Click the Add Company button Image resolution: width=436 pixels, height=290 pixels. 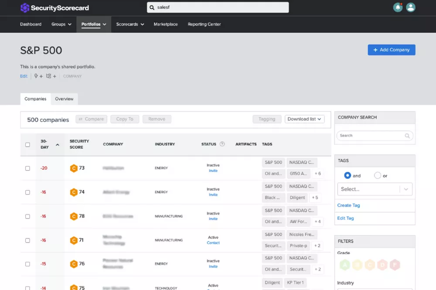point(392,50)
